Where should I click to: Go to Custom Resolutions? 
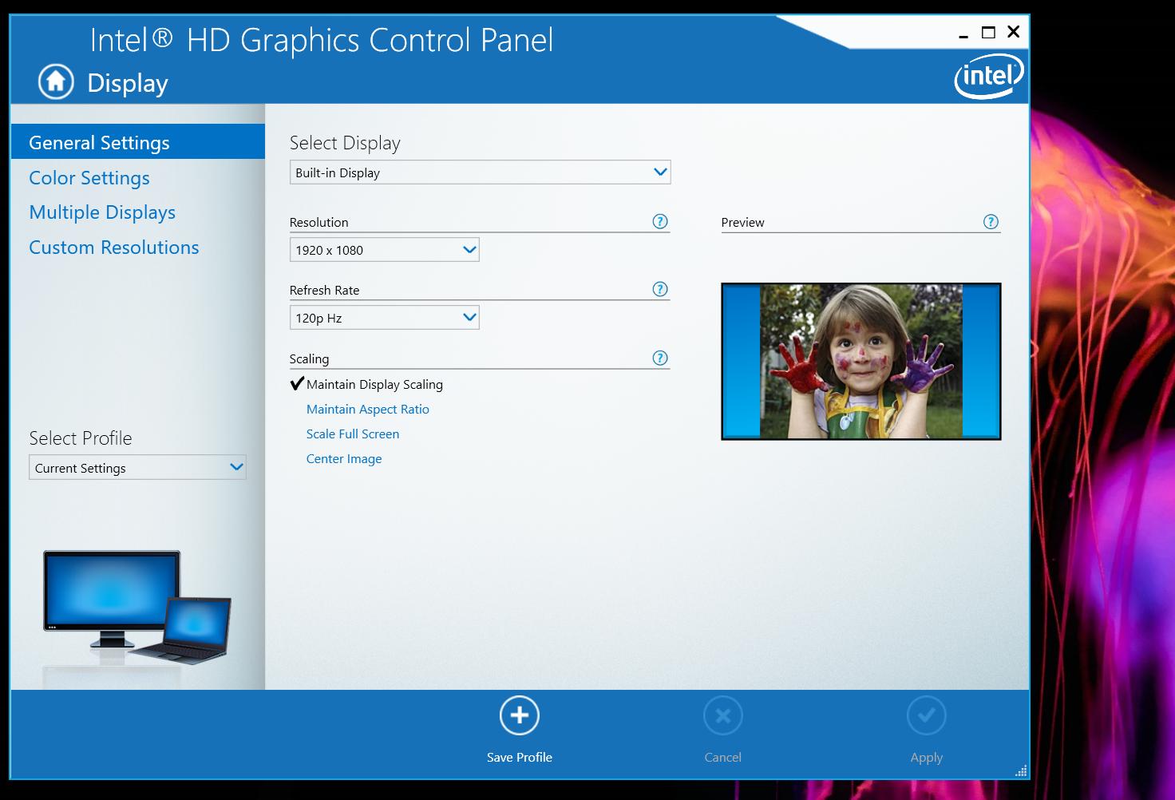coord(114,248)
